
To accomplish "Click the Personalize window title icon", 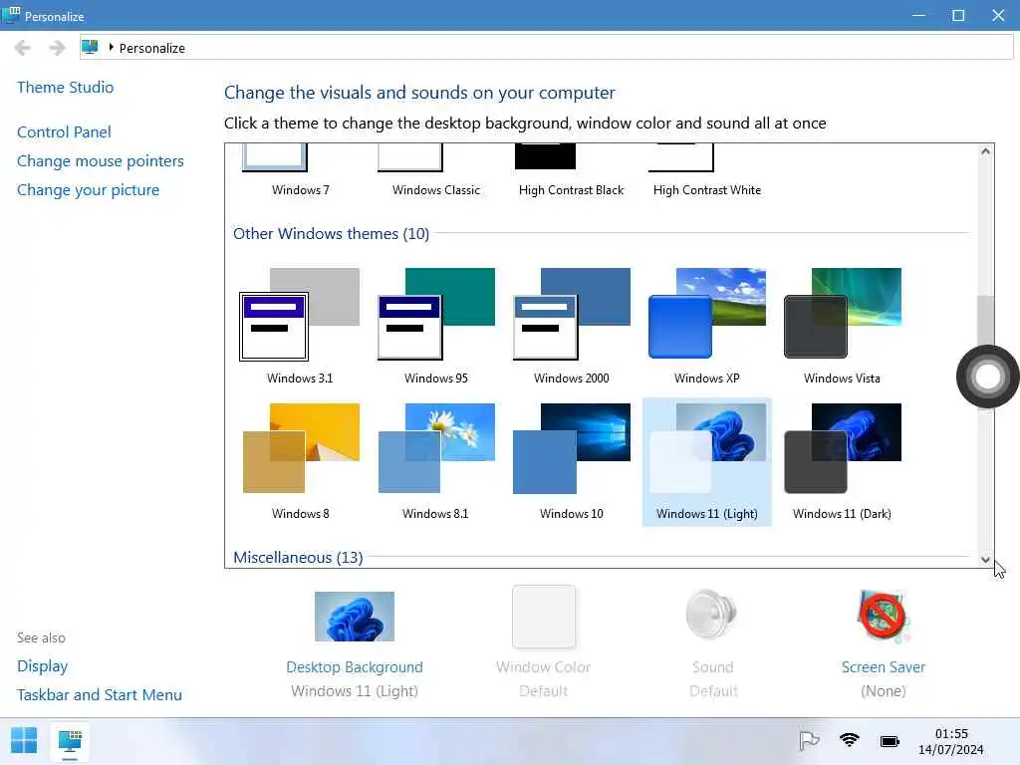I will pyautogui.click(x=11, y=15).
